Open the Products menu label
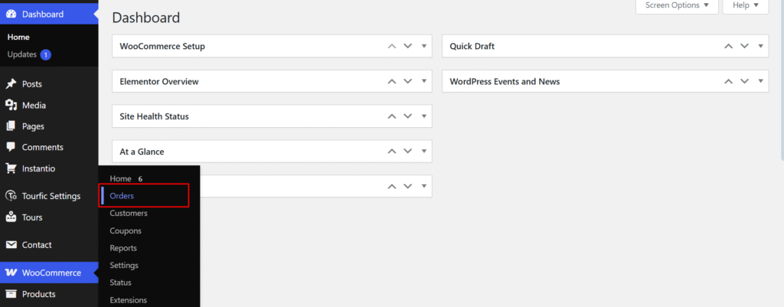 tap(38, 294)
